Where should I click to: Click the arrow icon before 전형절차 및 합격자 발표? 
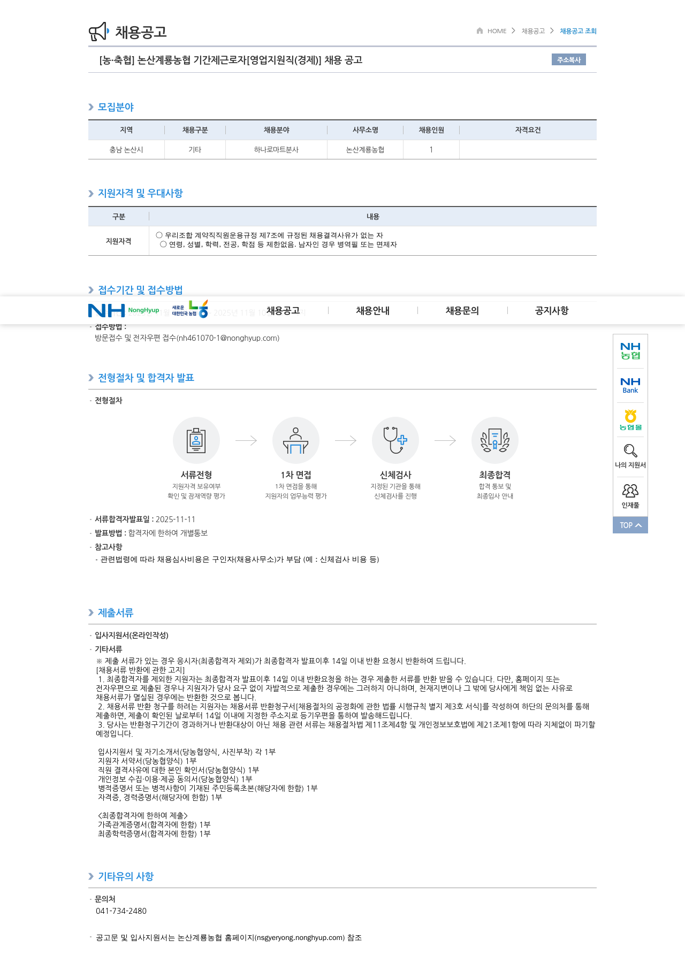tap(91, 378)
